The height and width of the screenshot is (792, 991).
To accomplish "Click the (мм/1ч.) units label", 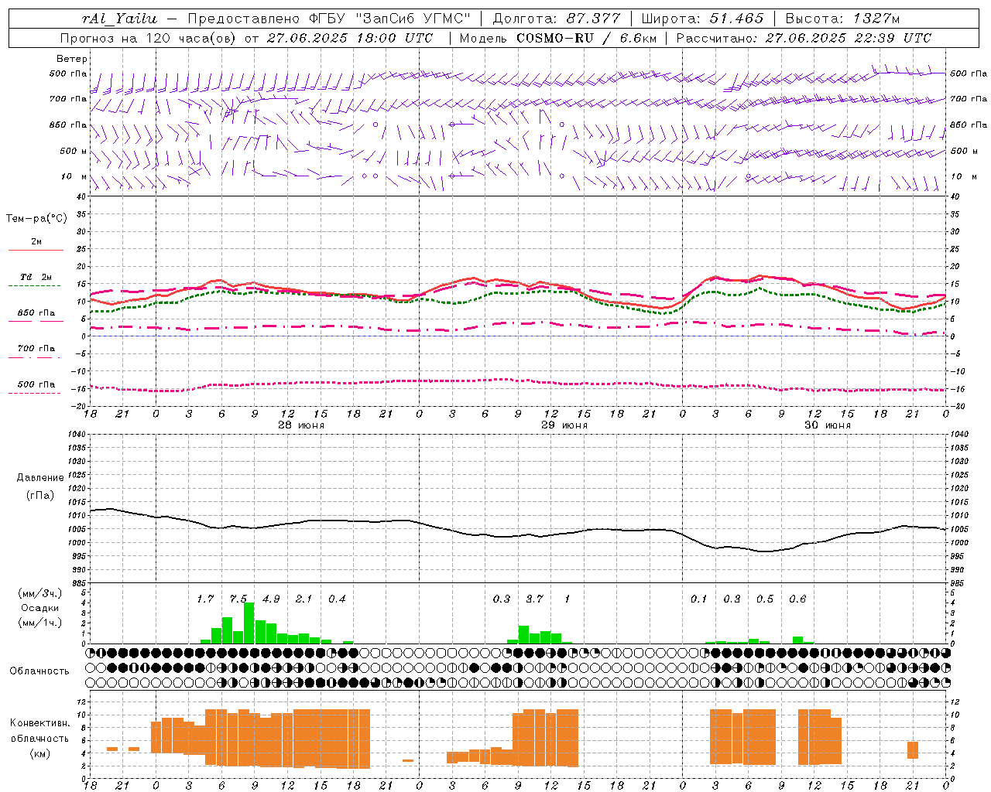I will 39,623.
